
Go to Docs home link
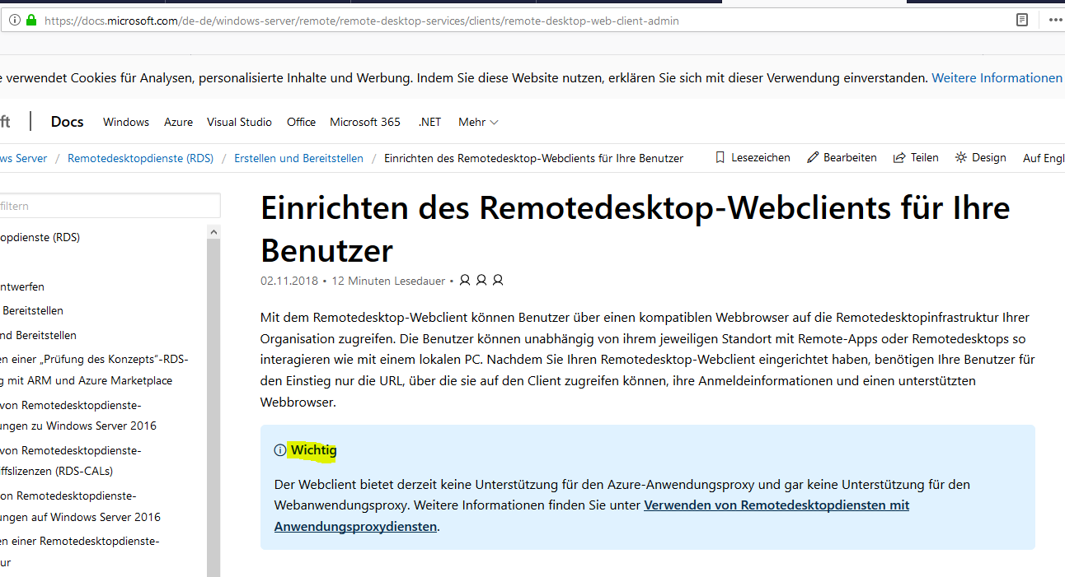click(67, 122)
